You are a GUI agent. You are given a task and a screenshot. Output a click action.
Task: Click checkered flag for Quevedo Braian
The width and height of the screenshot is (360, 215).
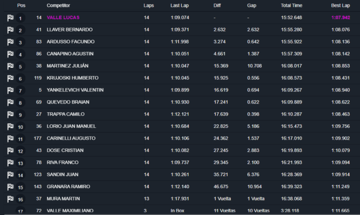[10, 102]
